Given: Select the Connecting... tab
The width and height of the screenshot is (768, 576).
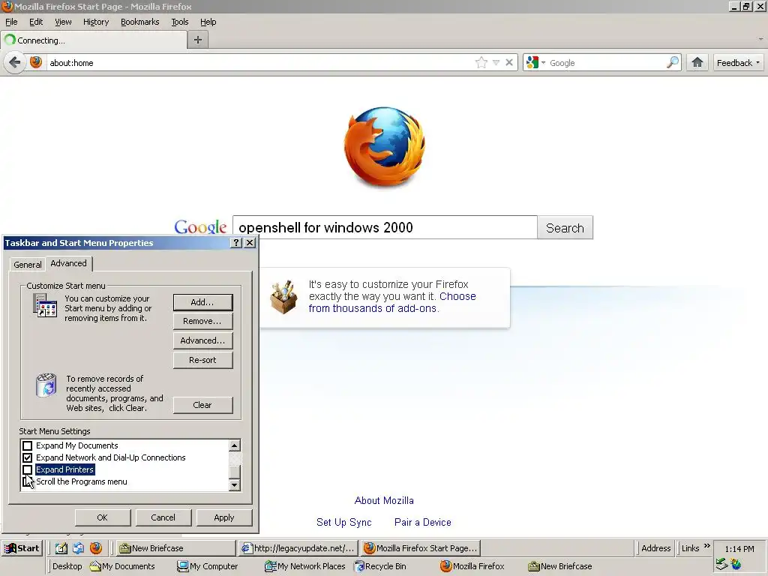Looking at the screenshot, I should click(94, 40).
